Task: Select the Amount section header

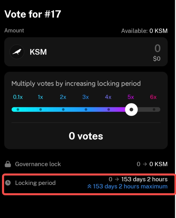Action: [x=14, y=31]
